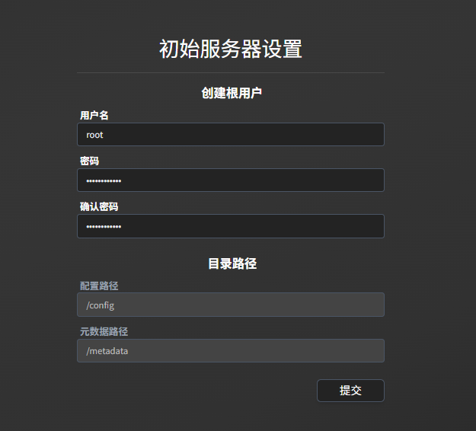Click the 确认密码 label
Viewport: 476px width, 431px height.
click(99, 206)
